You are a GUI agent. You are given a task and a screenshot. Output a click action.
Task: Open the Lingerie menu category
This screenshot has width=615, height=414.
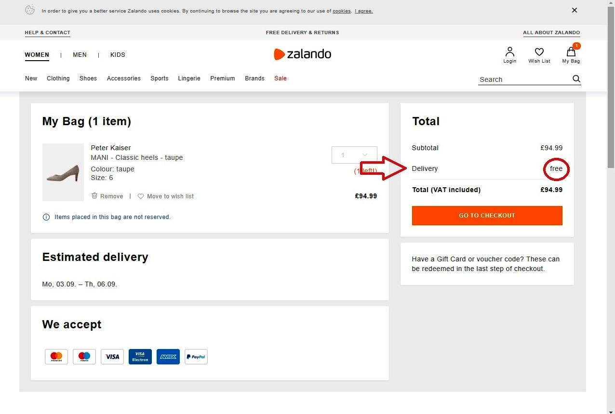(x=189, y=78)
